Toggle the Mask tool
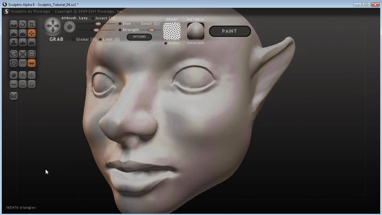Screen dimensions: 382x215 (x=14, y=63)
